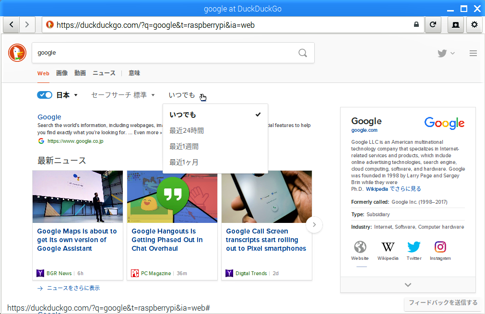The height and width of the screenshot is (314, 485).
Task: Go back with the browser back arrow
Action: pos(12,25)
